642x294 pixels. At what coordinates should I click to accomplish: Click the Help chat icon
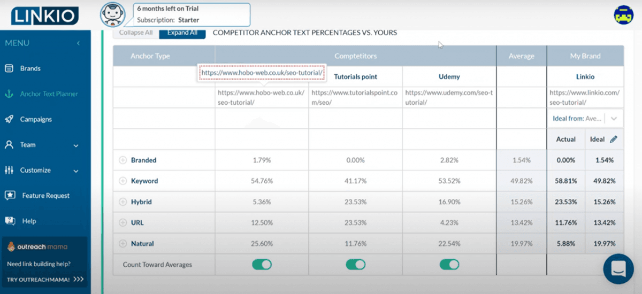coord(9,221)
